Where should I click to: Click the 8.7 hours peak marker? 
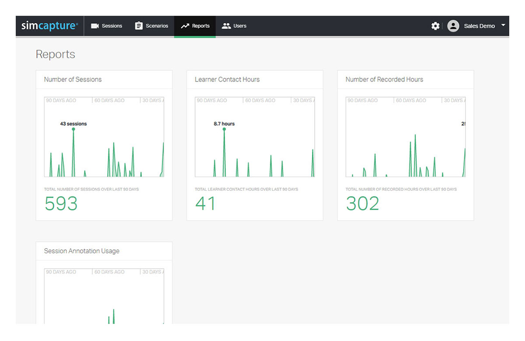pos(224,129)
